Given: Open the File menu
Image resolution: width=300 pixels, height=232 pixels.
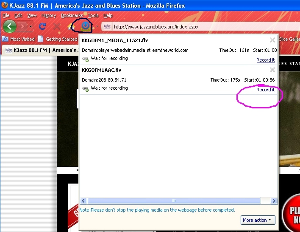Looking at the screenshot, I should coord(6,15).
